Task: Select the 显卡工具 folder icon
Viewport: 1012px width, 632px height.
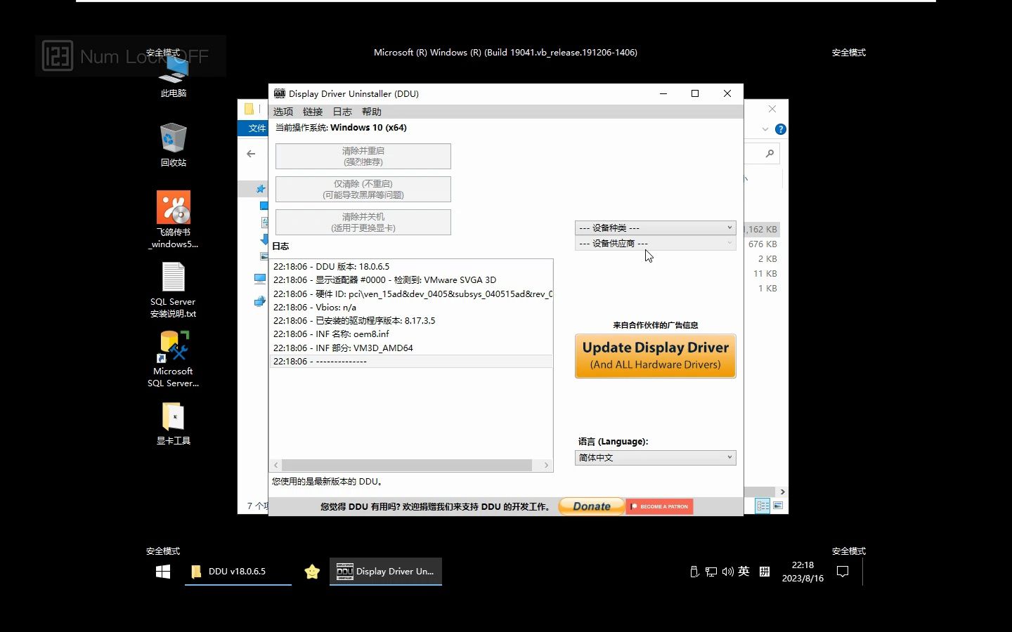Action: pyautogui.click(x=173, y=423)
